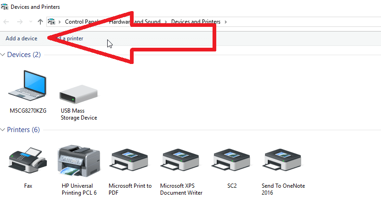Go forward with the Forward arrow
Screen dimensions: 381x216
click(x=19, y=22)
